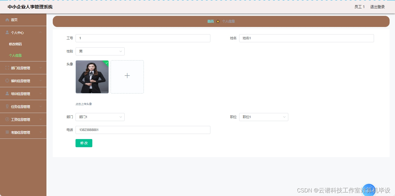
Task: Click the 培训信息管理 sidebar icon
Action: click(x=7, y=94)
